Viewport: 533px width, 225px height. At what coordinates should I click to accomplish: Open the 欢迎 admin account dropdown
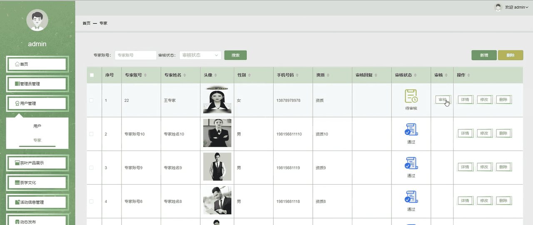[x=516, y=7]
